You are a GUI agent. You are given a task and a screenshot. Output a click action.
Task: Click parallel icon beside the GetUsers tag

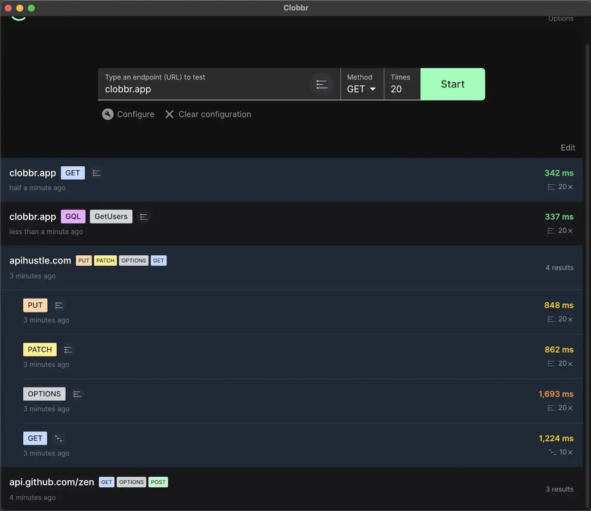coord(144,217)
